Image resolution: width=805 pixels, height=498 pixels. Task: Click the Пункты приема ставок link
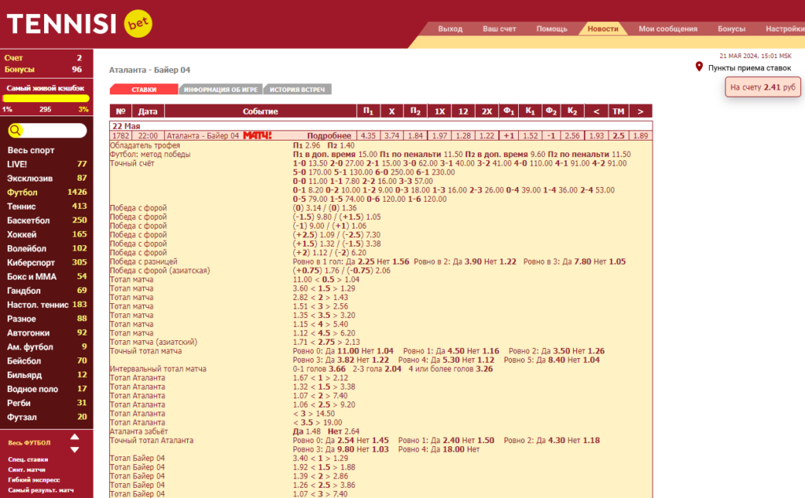coord(749,68)
